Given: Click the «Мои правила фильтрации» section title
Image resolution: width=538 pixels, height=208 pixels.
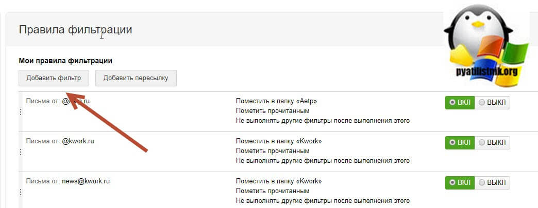Looking at the screenshot, I should [x=65, y=61].
